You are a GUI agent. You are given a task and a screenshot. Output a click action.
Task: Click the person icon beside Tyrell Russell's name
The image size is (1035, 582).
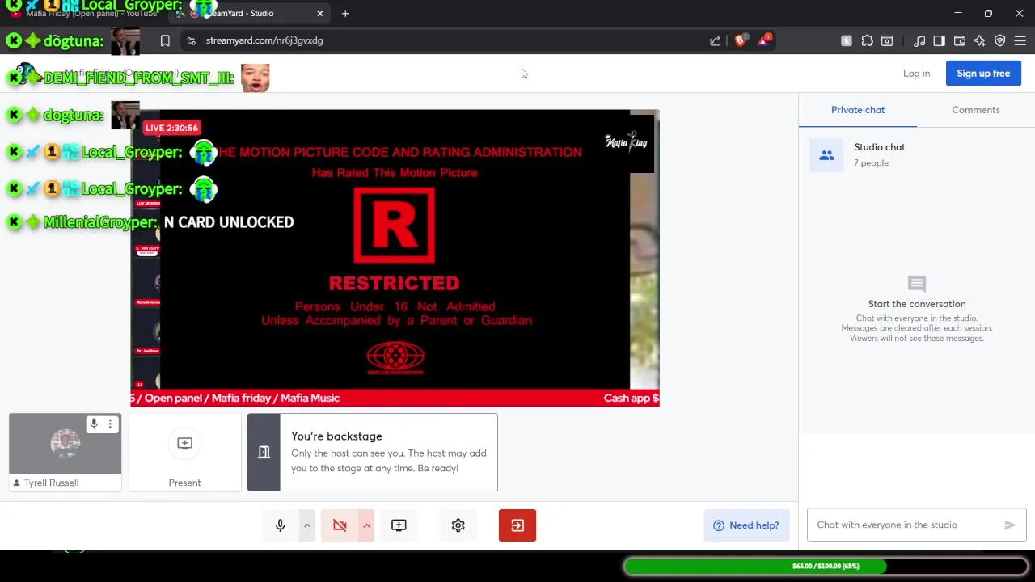click(x=16, y=483)
